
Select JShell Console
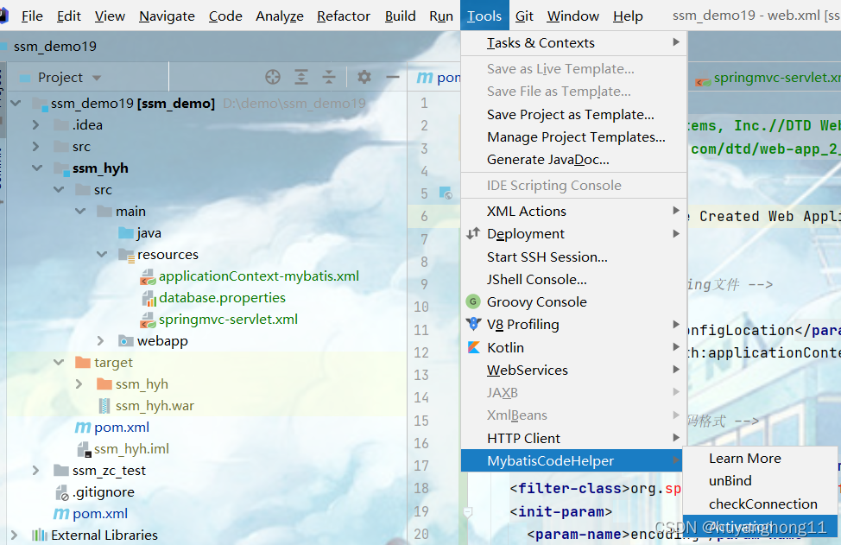(x=573, y=280)
